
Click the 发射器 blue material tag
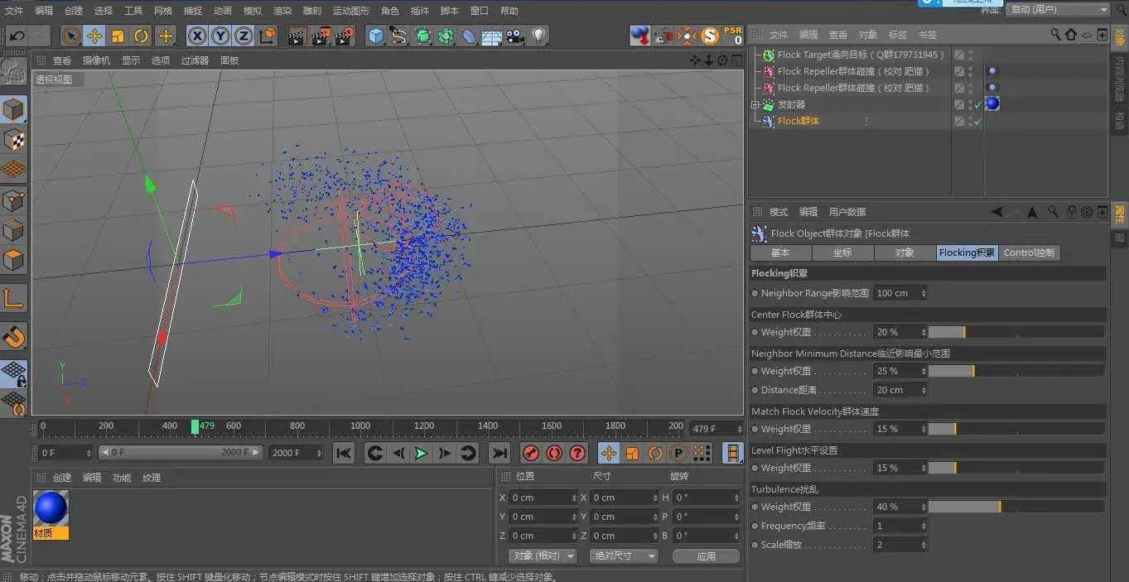pyautogui.click(x=992, y=104)
